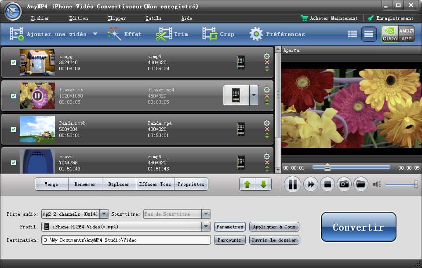Click Ouvrir le dossier button
The height and width of the screenshot is (268, 422).
pyautogui.click(x=274, y=240)
